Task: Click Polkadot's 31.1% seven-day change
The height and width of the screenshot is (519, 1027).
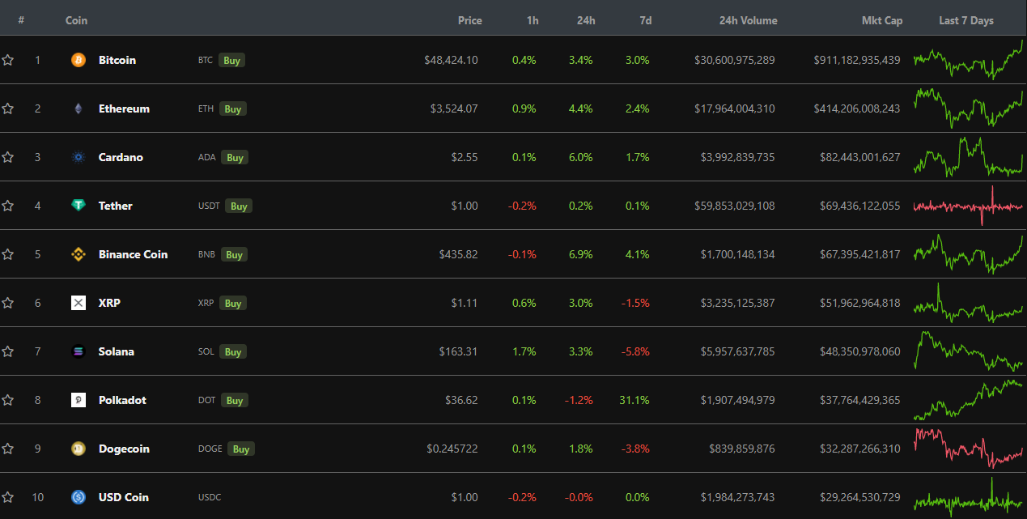Action: 636,400
